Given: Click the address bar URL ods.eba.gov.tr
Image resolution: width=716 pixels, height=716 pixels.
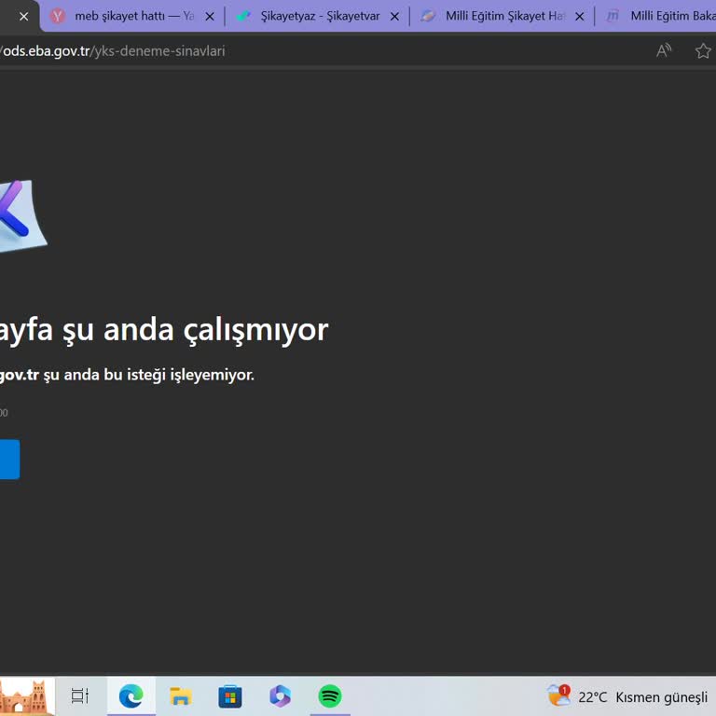Looking at the screenshot, I should point(112,51).
